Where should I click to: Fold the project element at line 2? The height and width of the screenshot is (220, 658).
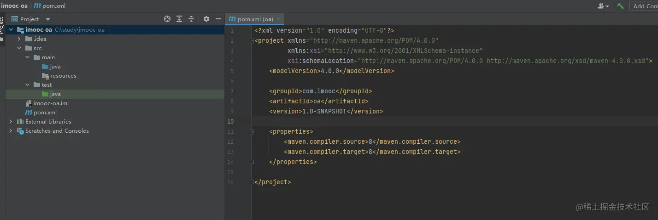pos(252,40)
